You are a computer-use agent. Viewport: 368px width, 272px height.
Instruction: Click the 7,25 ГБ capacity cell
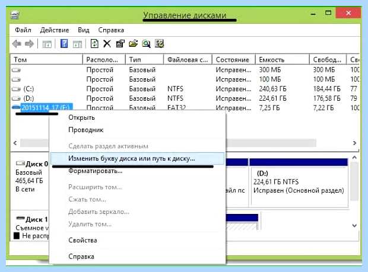coord(269,108)
